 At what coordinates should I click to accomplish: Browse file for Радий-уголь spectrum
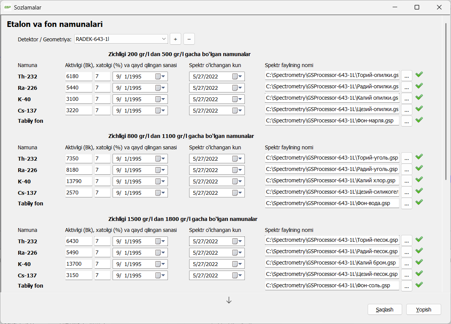click(x=406, y=170)
